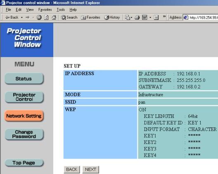218x174 pixels.
Task: Click the MODE row label
Action: point(73,95)
